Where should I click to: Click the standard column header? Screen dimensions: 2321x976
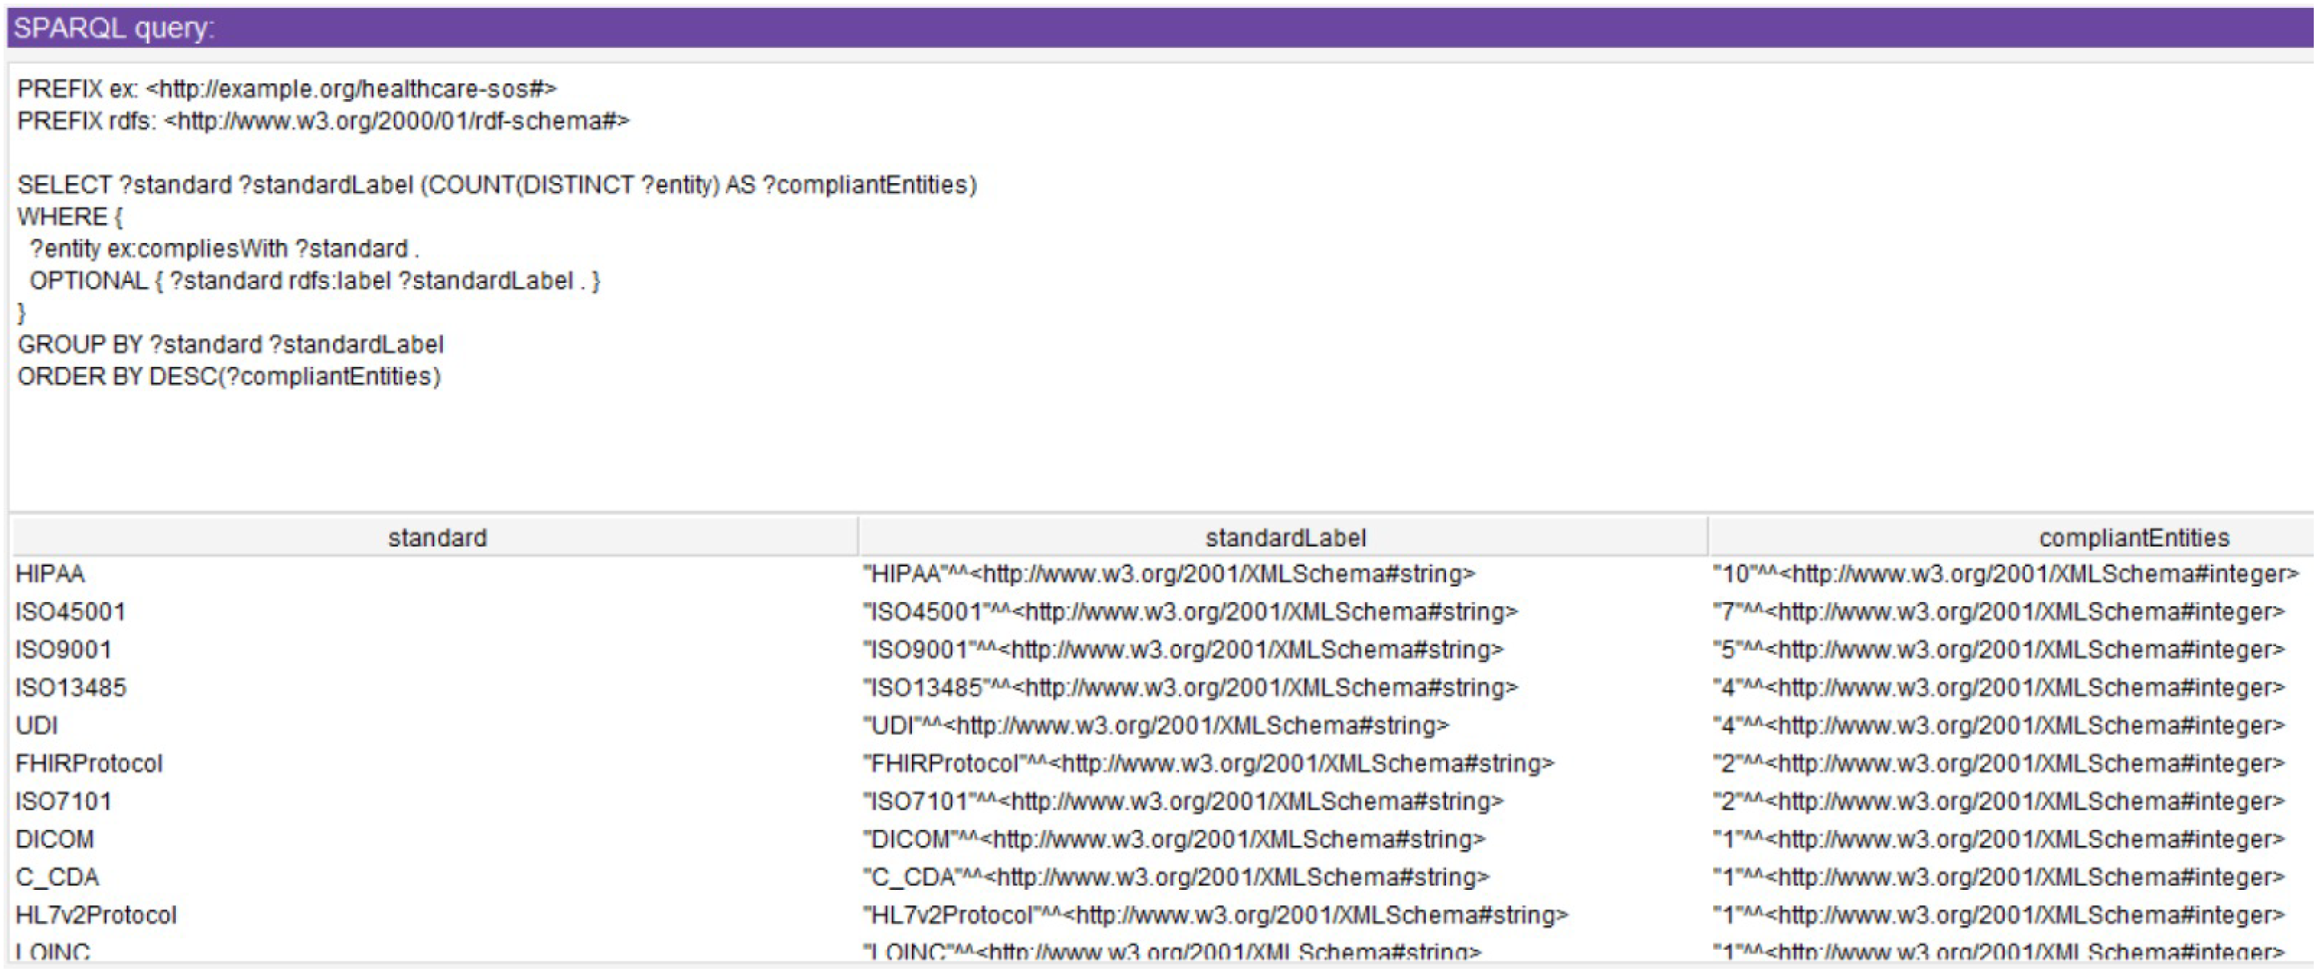tap(436, 538)
